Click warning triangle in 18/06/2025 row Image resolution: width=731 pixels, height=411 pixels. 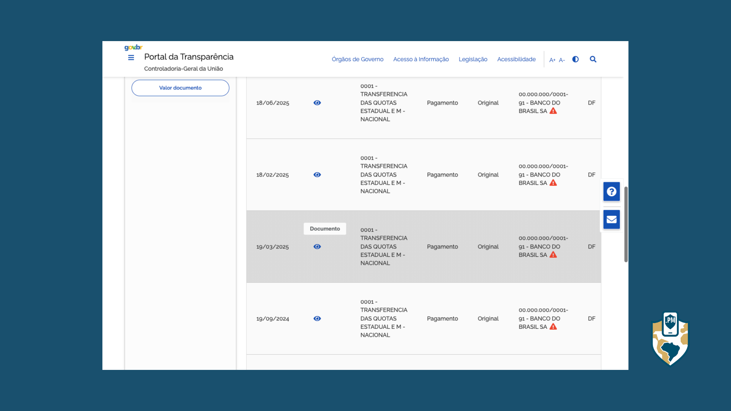click(x=553, y=111)
